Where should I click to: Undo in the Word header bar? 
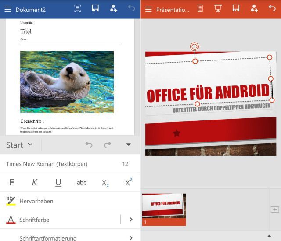tap(131, 8)
